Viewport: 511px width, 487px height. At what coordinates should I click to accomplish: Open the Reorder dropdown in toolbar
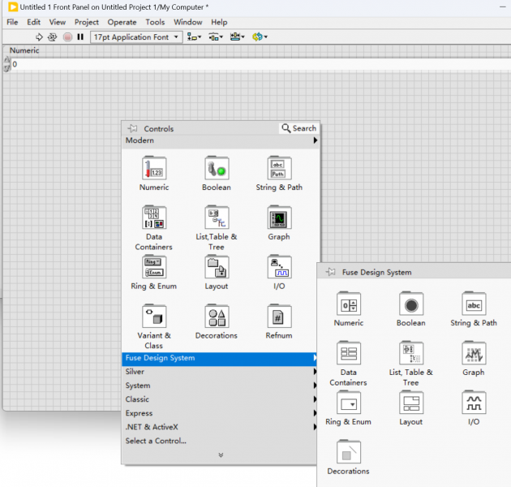[x=260, y=37]
